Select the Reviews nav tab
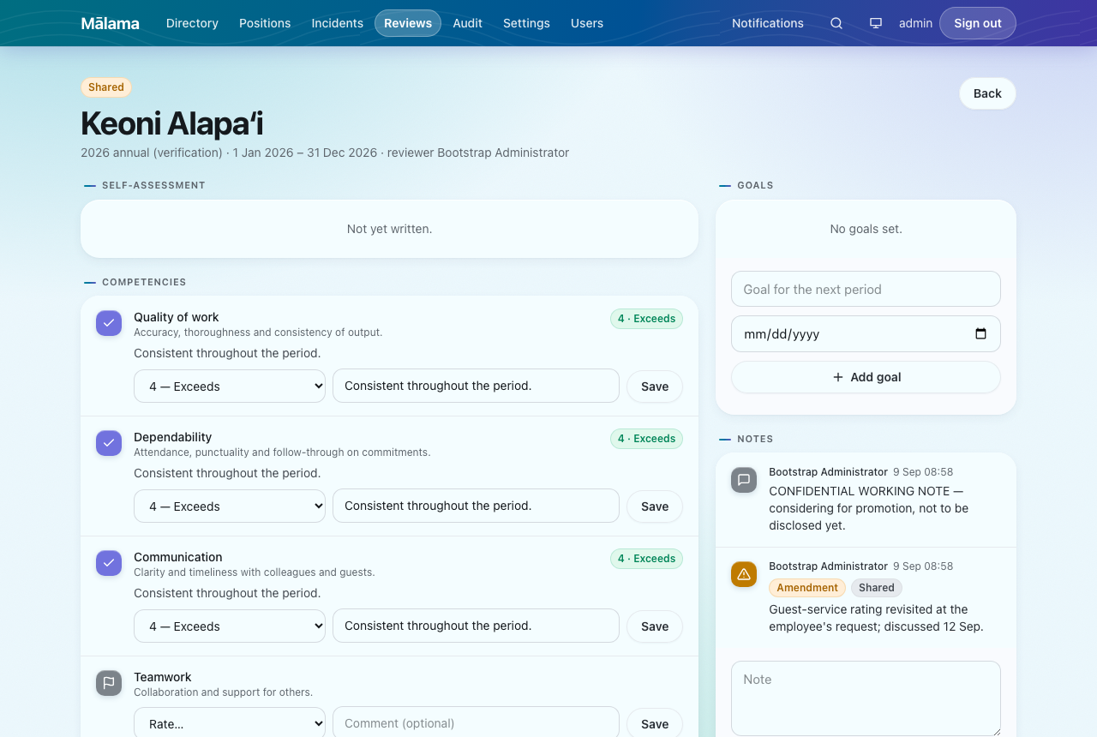1097x737 pixels. [x=408, y=23]
